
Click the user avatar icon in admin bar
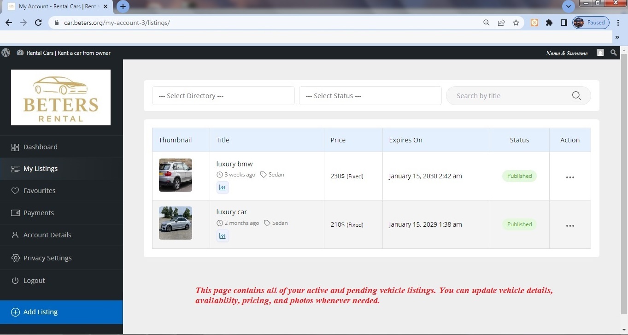pyautogui.click(x=600, y=53)
